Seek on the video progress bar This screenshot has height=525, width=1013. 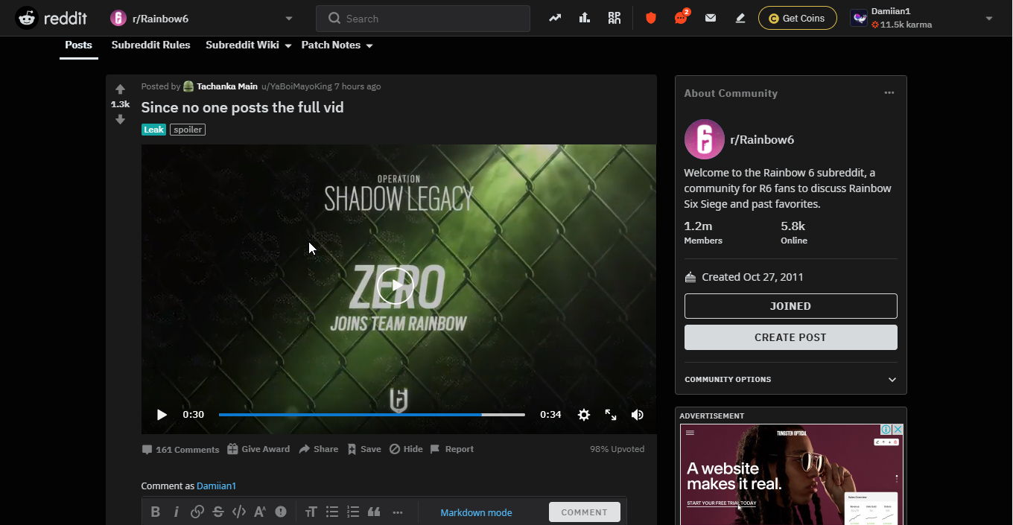[372, 415]
